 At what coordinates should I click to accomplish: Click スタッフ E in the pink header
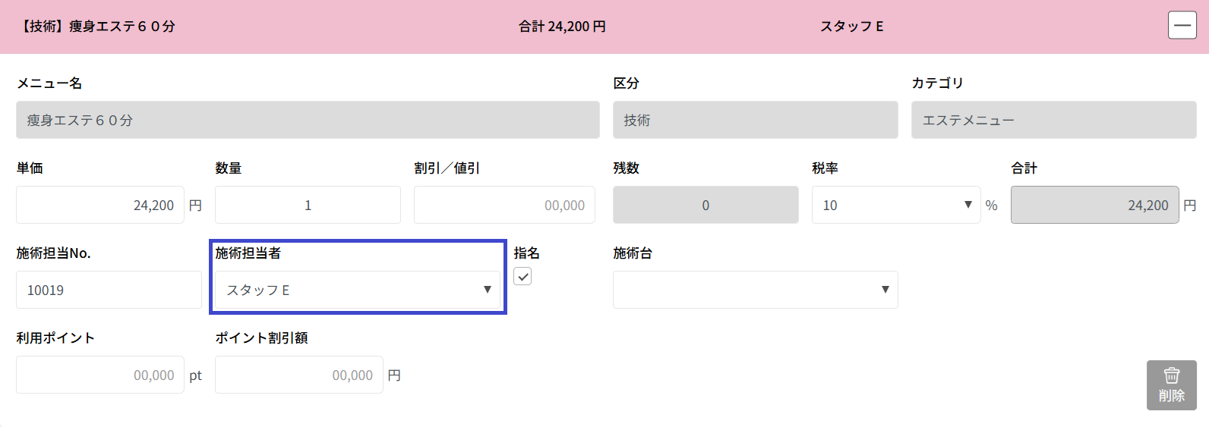pyautogui.click(x=851, y=27)
